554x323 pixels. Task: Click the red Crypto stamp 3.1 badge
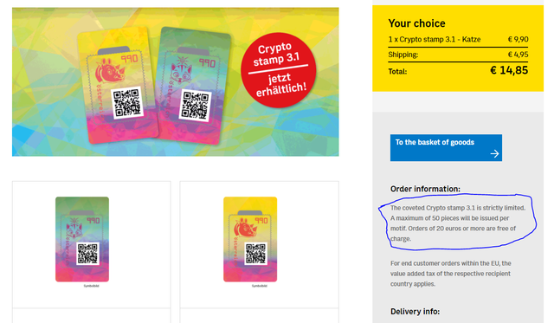[x=279, y=70]
